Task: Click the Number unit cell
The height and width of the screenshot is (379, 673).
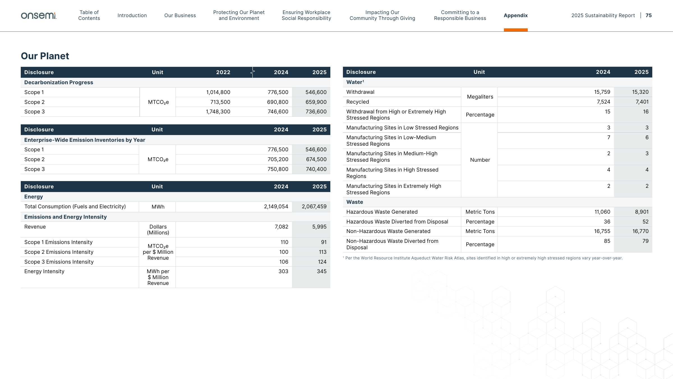Action: point(480,160)
